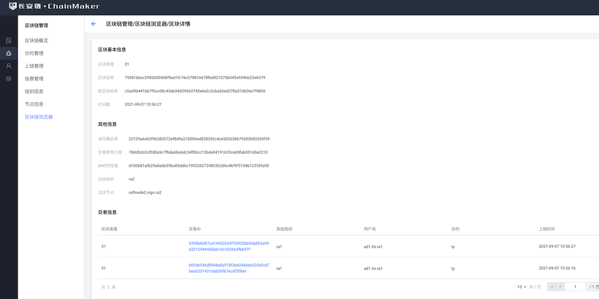
Task: Click the page number input field
Action: click(x=575, y=287)
